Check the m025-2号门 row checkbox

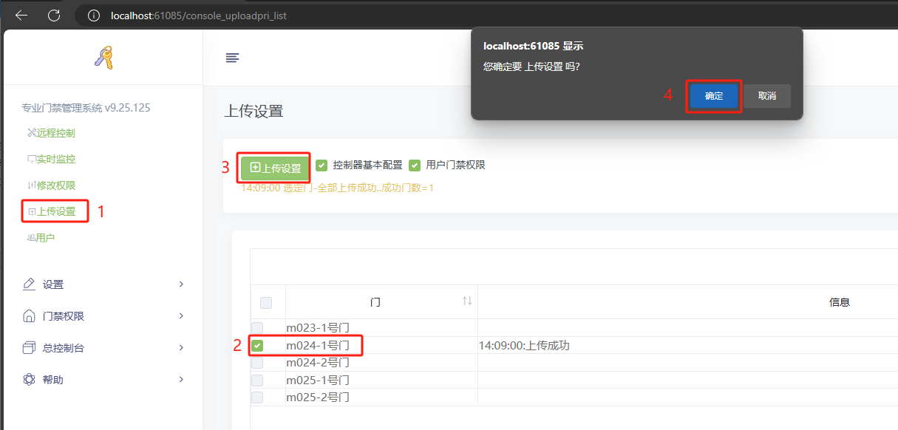[257, 397]
